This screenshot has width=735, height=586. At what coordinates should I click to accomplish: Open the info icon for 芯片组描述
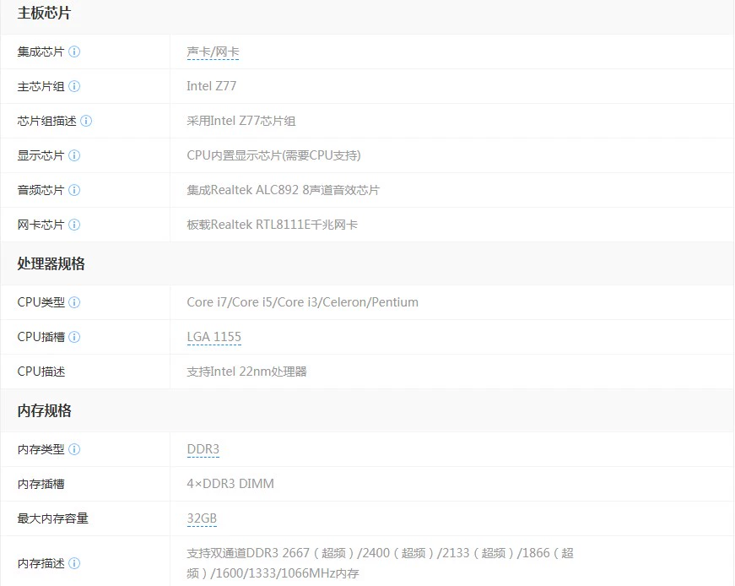click(86, 121)
